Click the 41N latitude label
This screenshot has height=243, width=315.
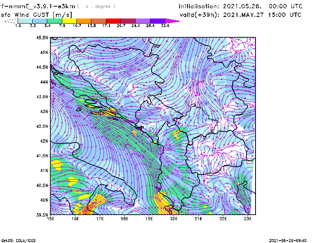pos(44,171)
